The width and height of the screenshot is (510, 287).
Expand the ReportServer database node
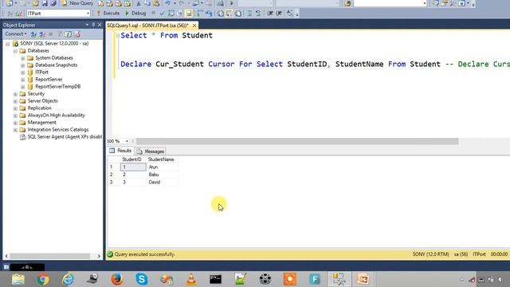(x=23, y=80)
